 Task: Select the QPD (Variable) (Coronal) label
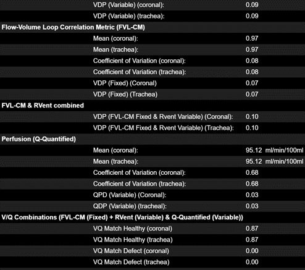click(130, 195)
